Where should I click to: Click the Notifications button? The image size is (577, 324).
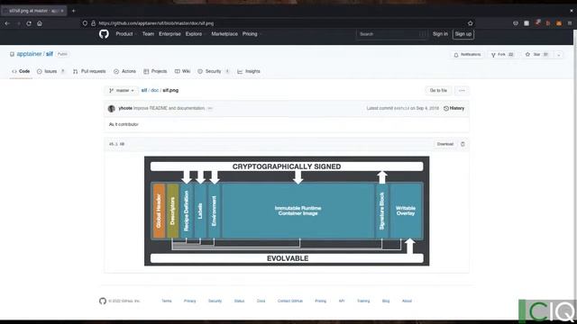click(x=467, y=54)
